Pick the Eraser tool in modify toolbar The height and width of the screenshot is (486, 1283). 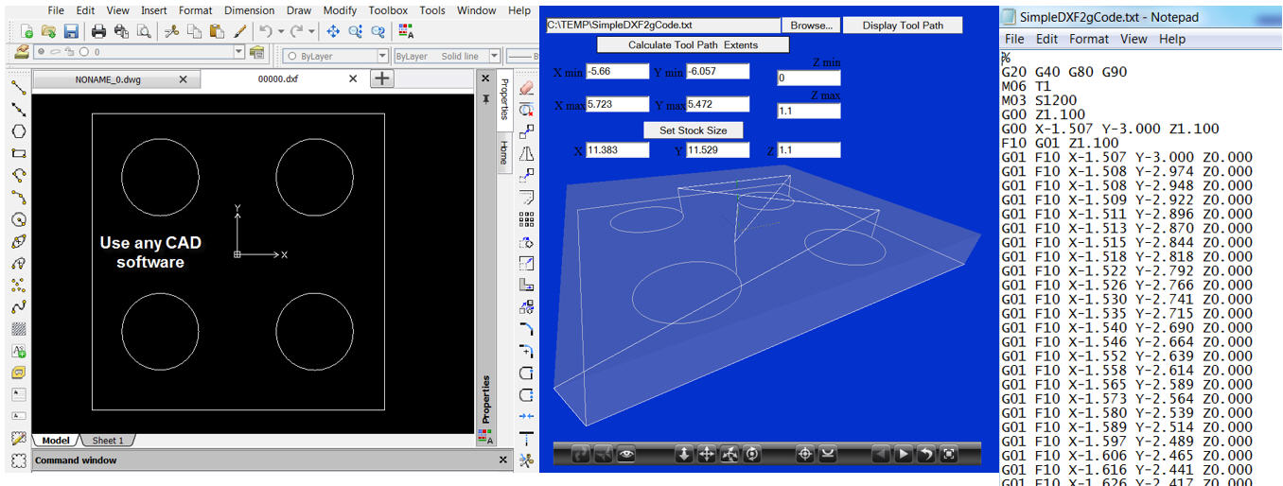pos(527,88)
